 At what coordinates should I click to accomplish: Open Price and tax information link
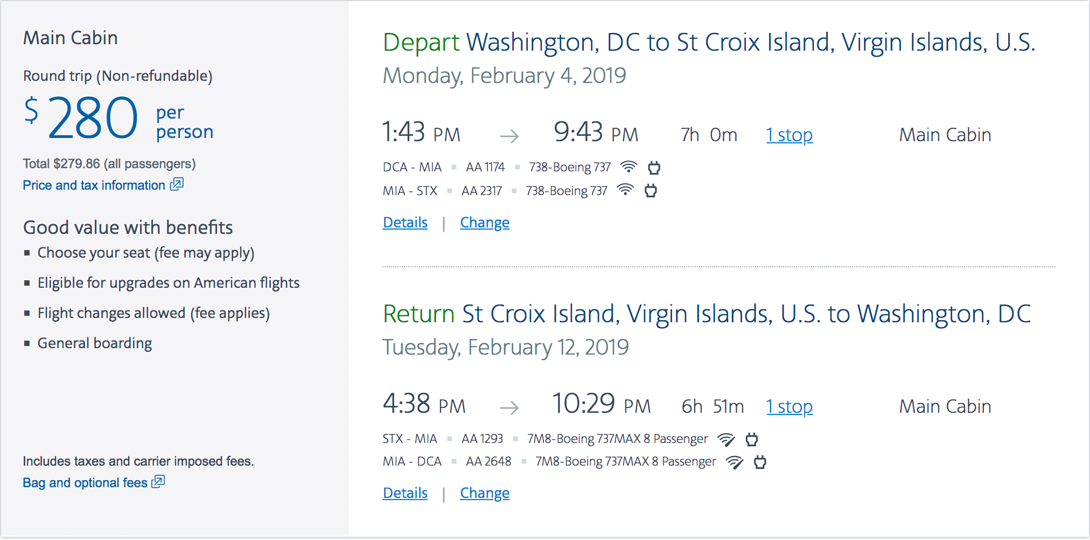(94, 185)
